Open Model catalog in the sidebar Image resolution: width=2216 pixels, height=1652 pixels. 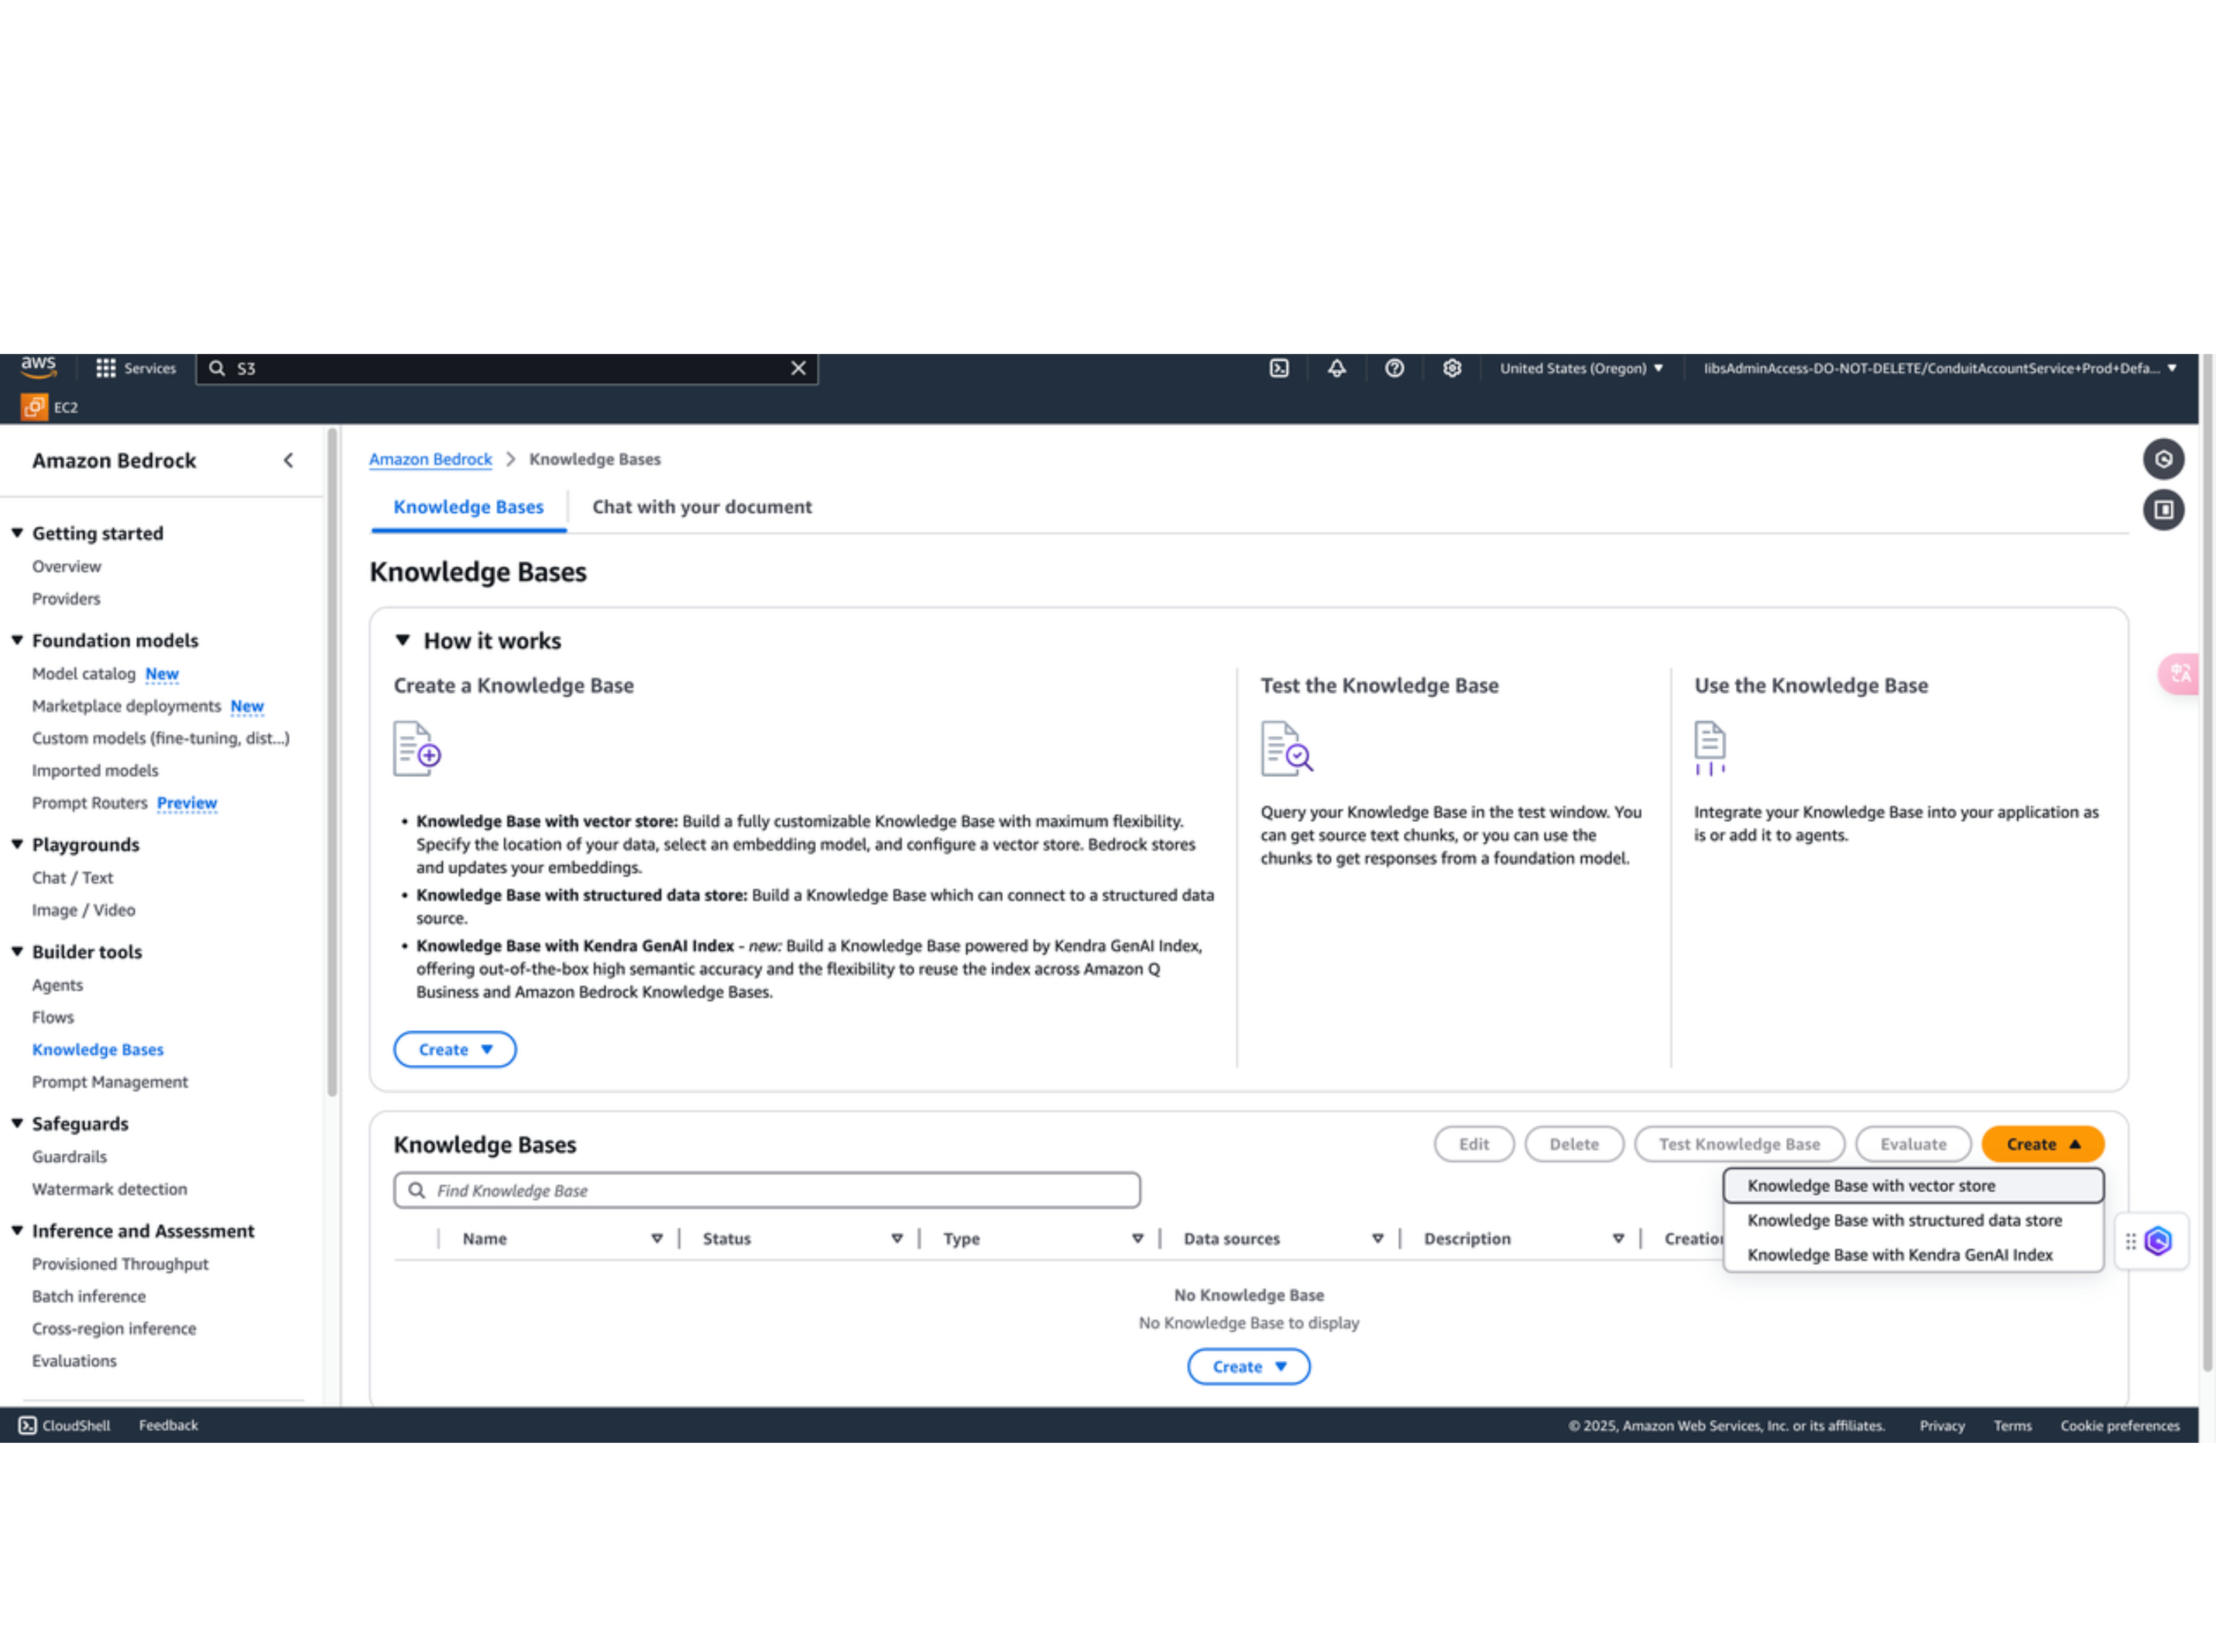coord(83,673)
